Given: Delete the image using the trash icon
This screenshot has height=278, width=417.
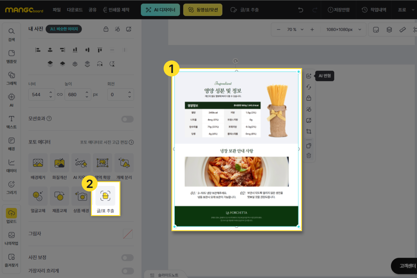Looking at the screenshot, I should pyautogui.click(x=309, y=156).
